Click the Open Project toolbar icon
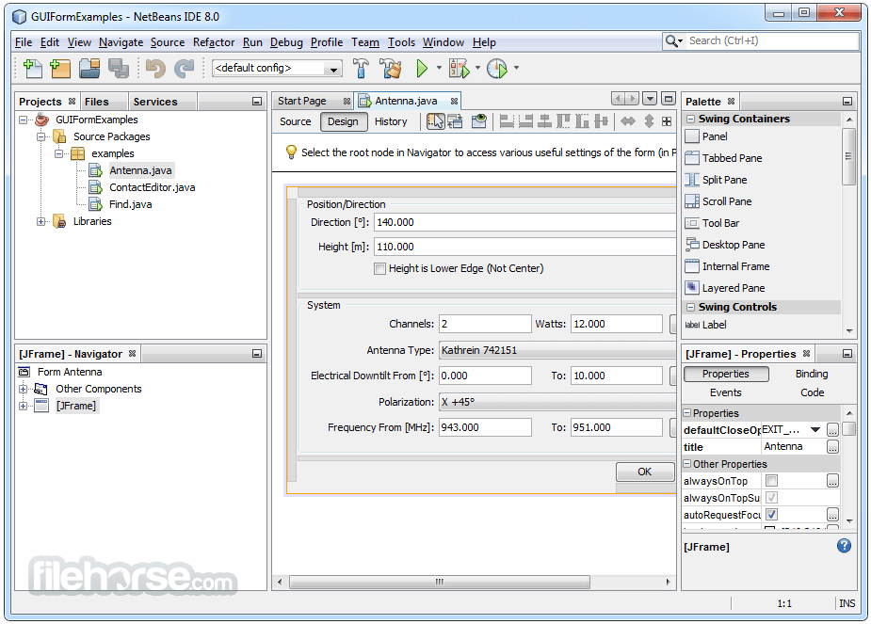 (89, 69)
